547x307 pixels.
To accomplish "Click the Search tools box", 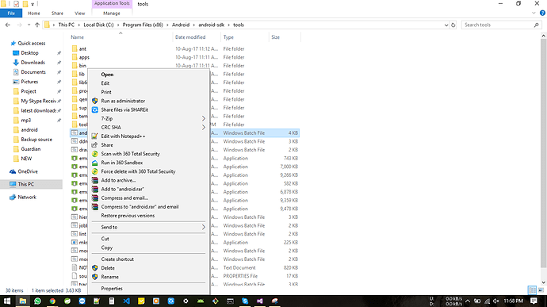I will click(501, 25).
